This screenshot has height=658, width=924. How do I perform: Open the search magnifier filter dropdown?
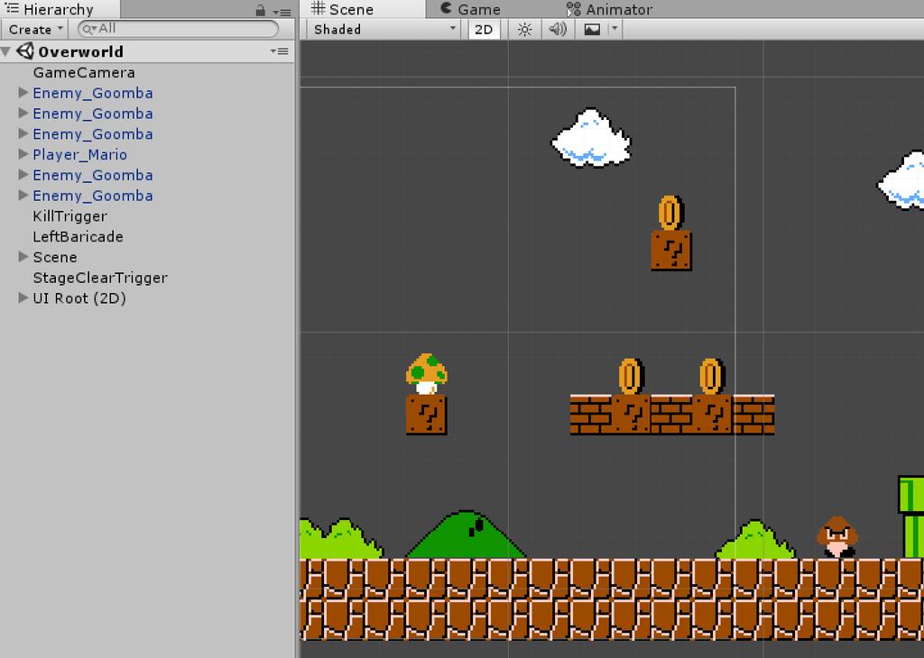[x=89, y=29]
